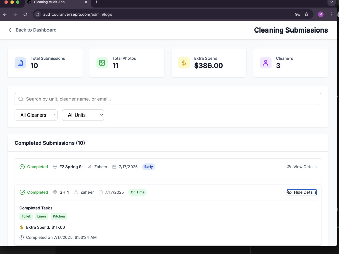View Details of F2 Spring St submission

301,167
